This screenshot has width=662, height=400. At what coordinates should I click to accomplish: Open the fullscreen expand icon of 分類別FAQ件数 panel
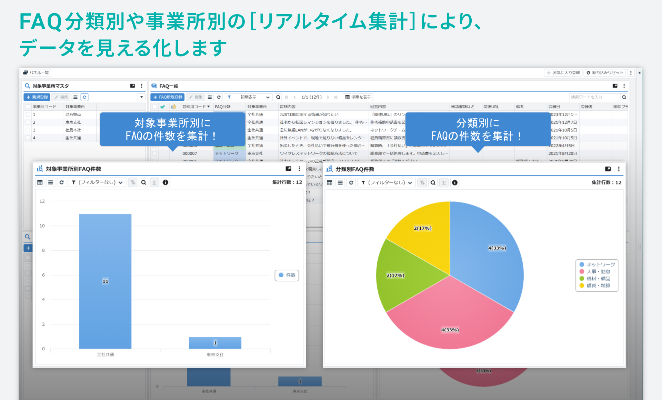(608, 169)
